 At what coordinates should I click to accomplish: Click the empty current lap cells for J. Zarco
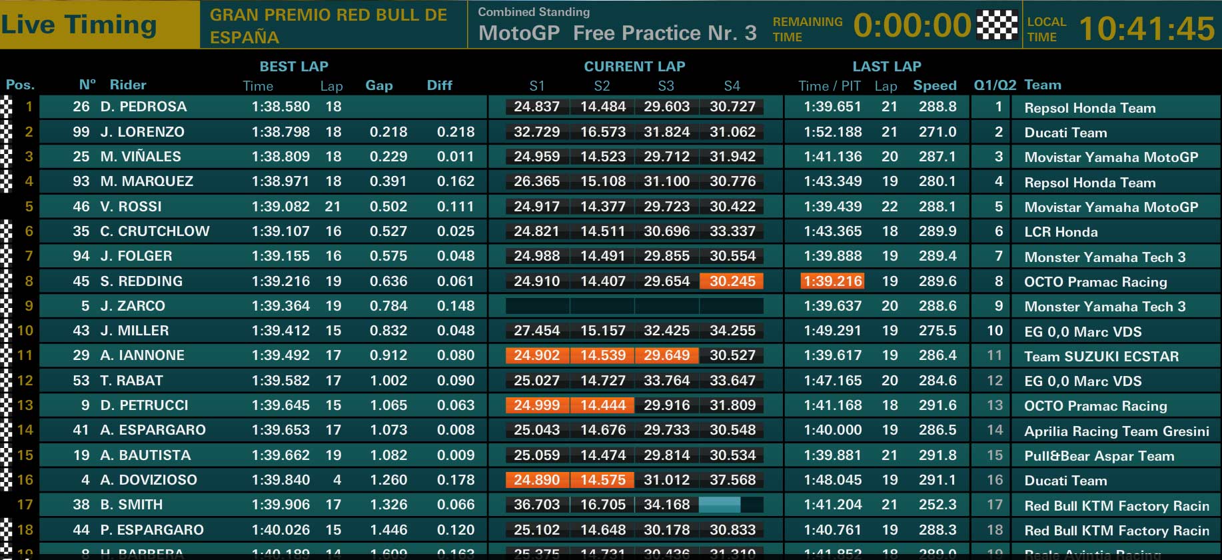634,306
